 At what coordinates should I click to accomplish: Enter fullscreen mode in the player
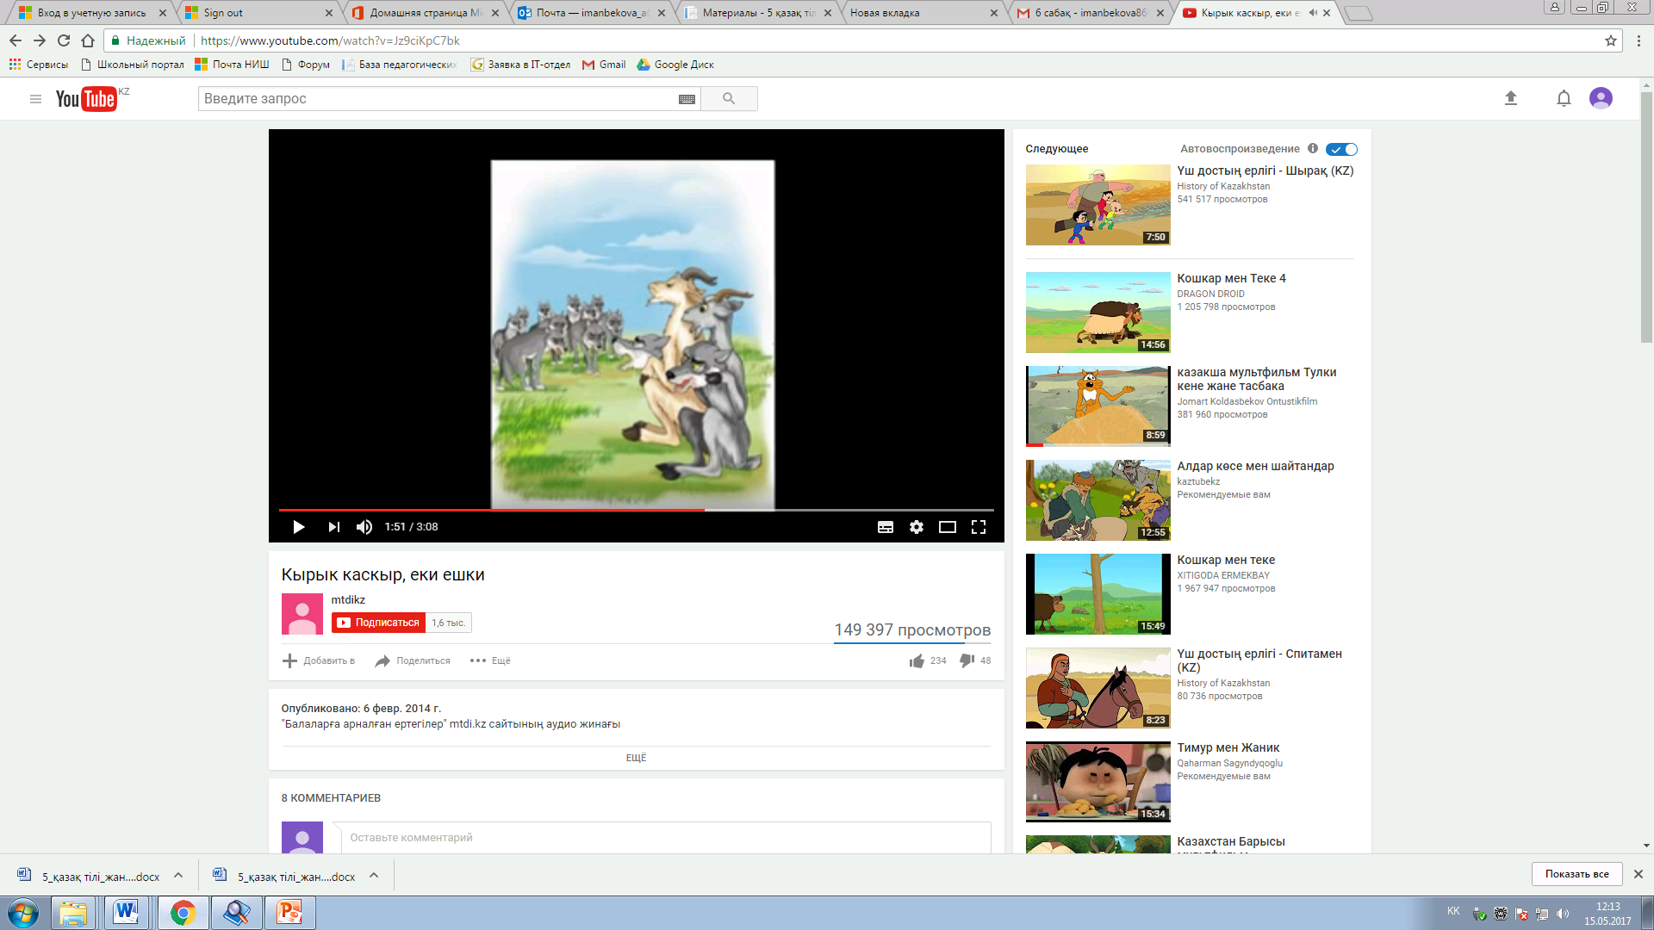point(979,527)
